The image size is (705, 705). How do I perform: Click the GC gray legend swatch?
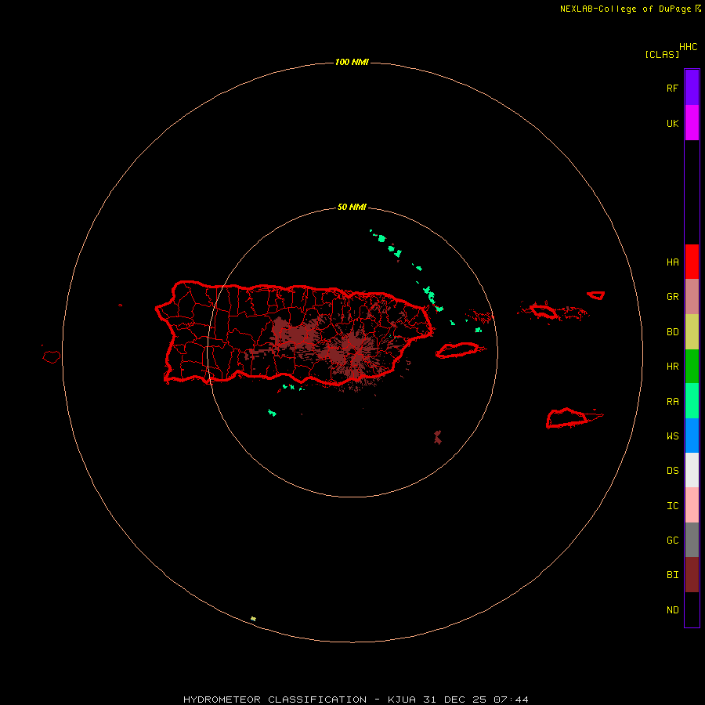tap(692, 540)
